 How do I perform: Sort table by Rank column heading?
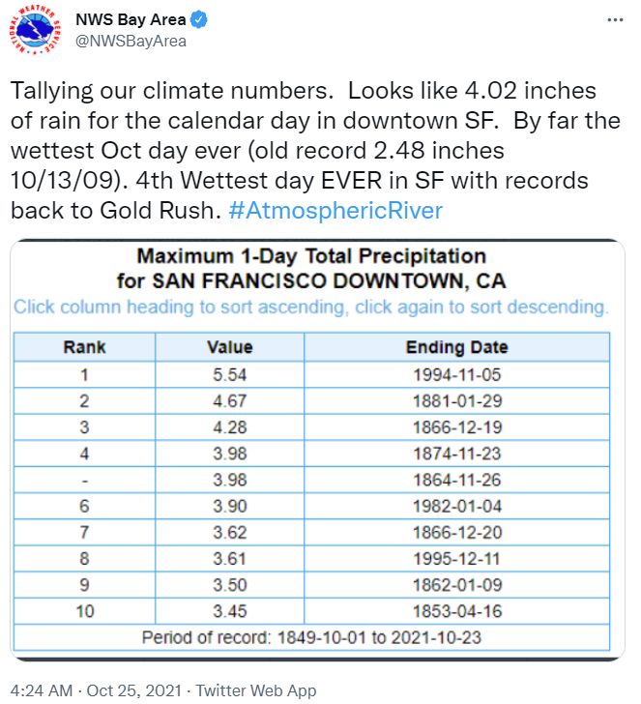[84, 347]
